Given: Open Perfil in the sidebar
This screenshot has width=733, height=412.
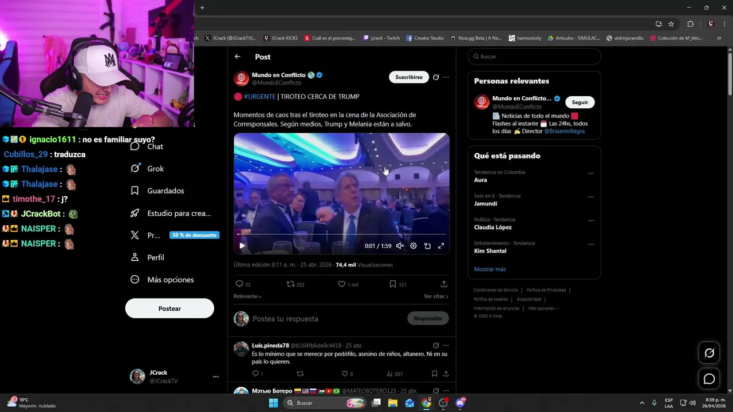Looking at the screenshot, I should [148, 257].
